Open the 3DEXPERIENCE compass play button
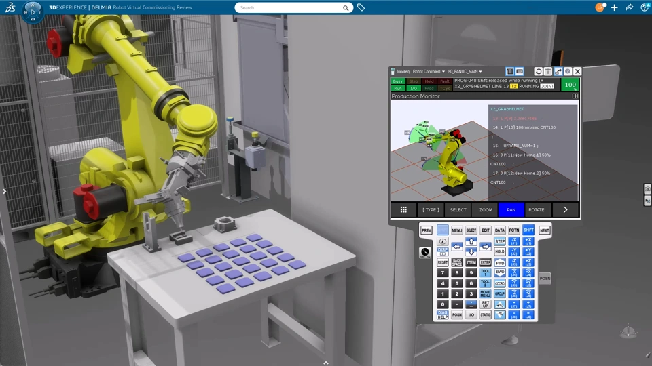The image size is (652, 366). 33,12
